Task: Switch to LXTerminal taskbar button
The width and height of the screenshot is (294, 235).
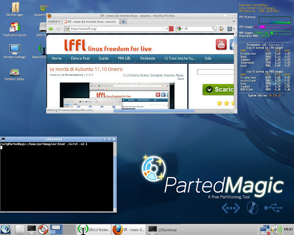Action: pyautogui.click(x=163, y=230)
